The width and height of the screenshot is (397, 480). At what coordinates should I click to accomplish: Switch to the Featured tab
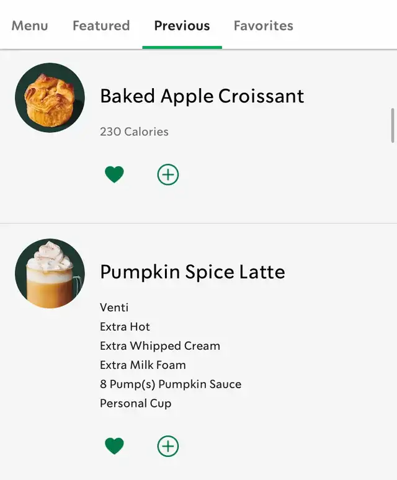[x=101, y=26]
